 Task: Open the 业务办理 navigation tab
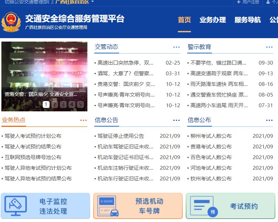[x=213, y=20]
